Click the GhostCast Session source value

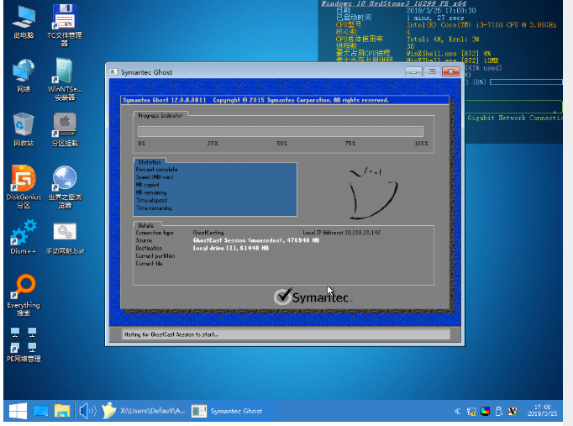(x=256, y=240)
